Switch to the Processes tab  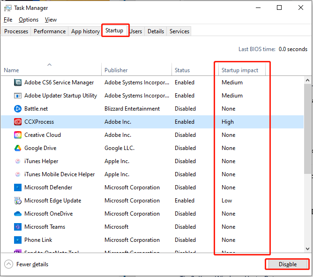coord(16,31)
